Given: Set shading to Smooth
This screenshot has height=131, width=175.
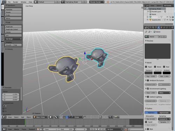Looking at the screenshot, I should coord(9,45).
